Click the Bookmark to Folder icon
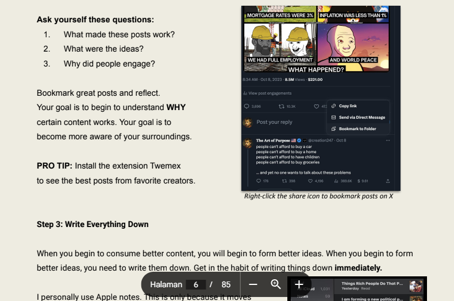This screenshot has width=454, height=301. (333, 129)
